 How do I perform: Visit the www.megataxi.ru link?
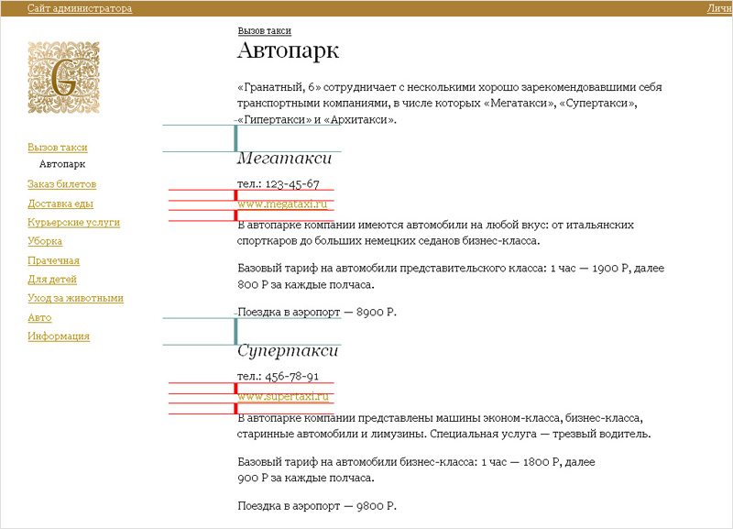click(x=282, y=204)
